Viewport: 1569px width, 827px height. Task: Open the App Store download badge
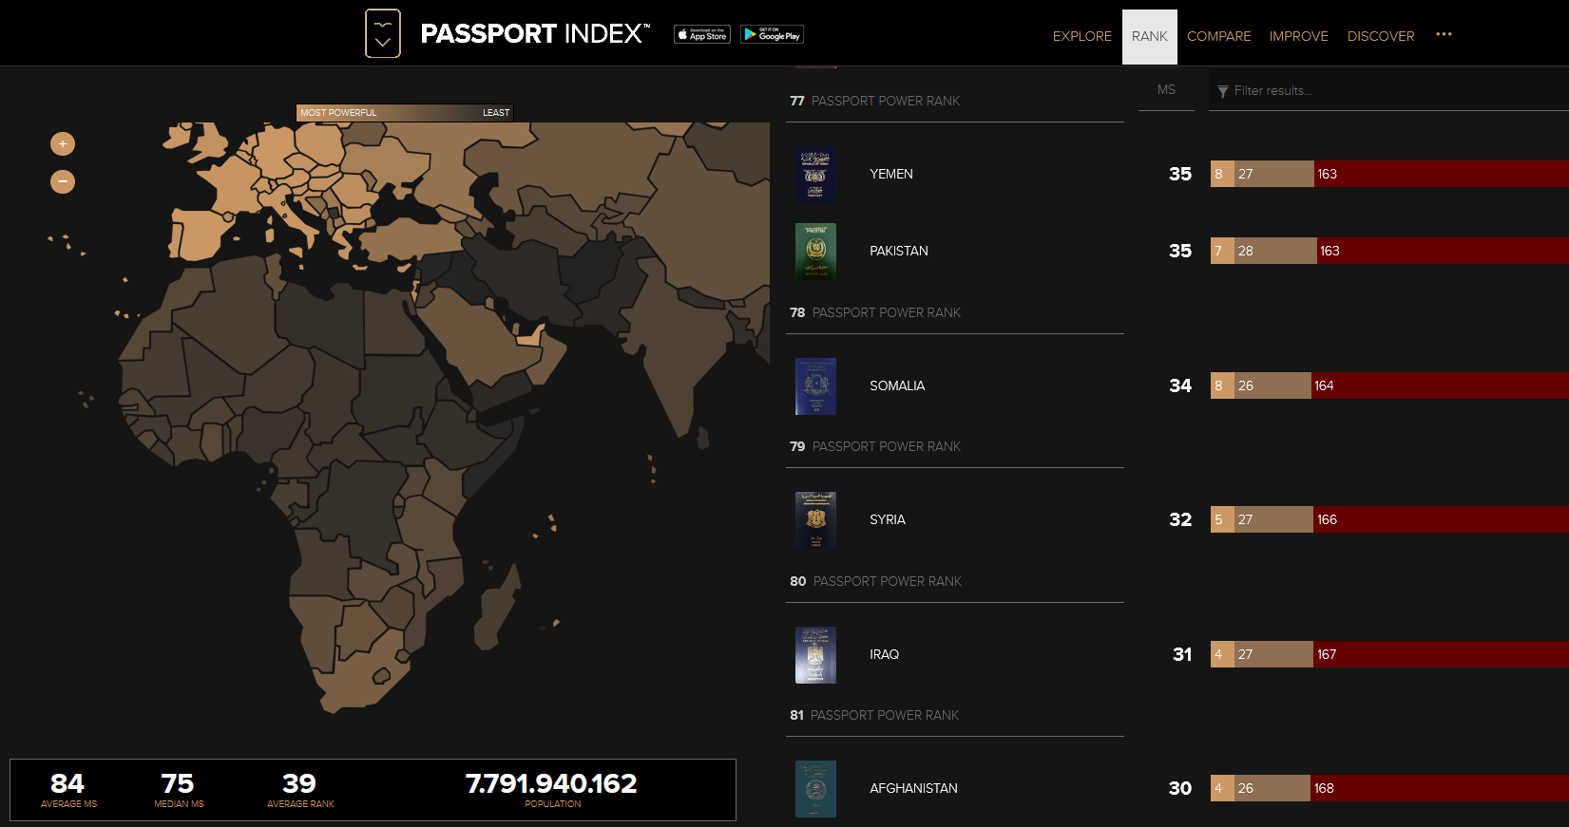(702, 35)
